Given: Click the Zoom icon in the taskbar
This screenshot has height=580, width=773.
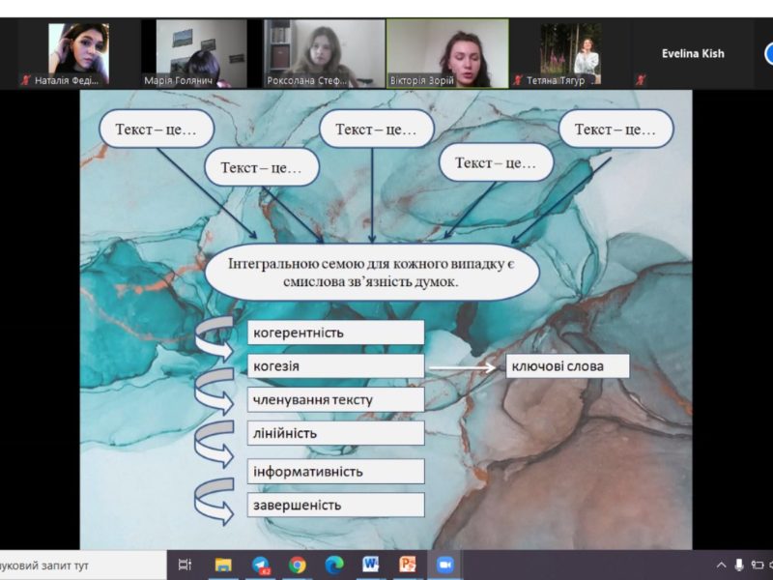Looking at the screenshot, I should coord(445,565).
